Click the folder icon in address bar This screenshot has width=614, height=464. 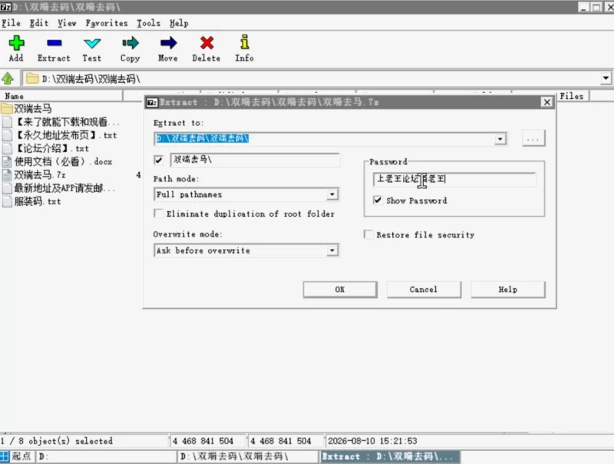(x=31, y=78)
